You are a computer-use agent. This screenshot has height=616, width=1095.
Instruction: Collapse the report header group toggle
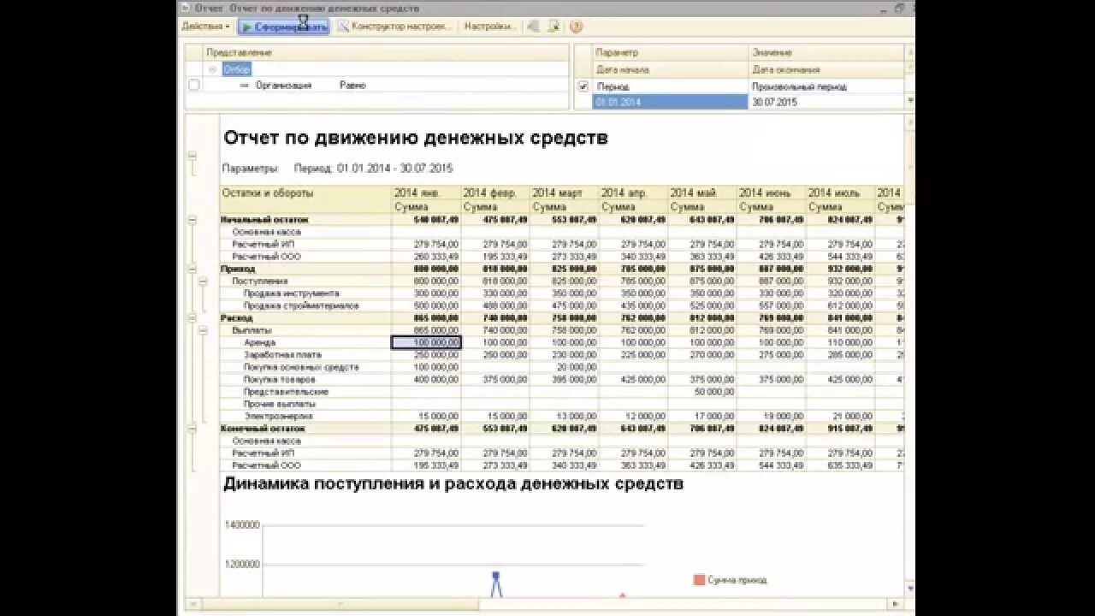pos(192,157)
